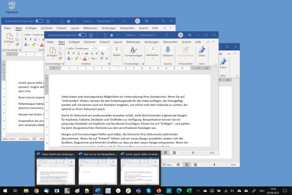Adjust the zoom slider in the rearmost window

click(x=214, y=165)
